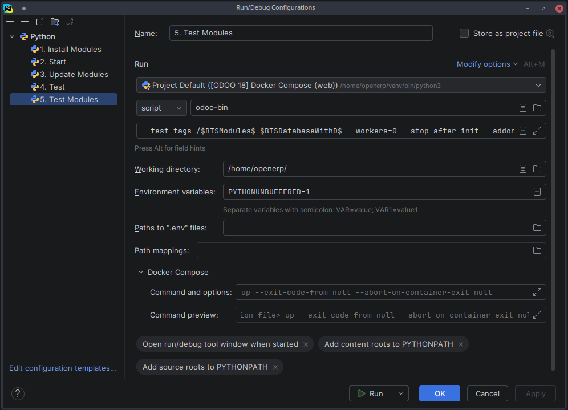This screenshot has height=410, width=568.
Task: Edit environment variables list
Action: point(537,192)
